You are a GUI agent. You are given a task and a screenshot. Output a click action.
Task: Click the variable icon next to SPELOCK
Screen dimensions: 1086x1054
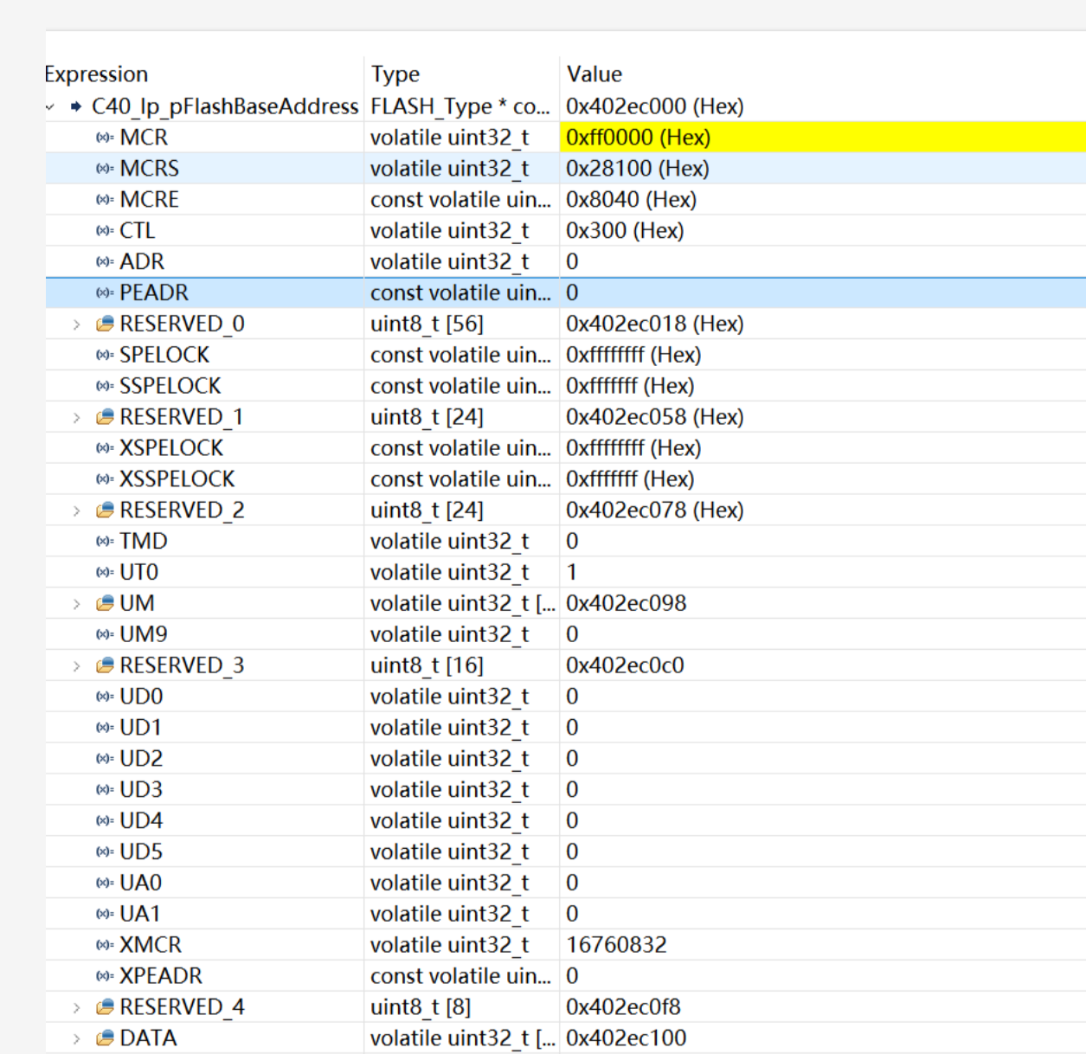click(x=104, y=354)
